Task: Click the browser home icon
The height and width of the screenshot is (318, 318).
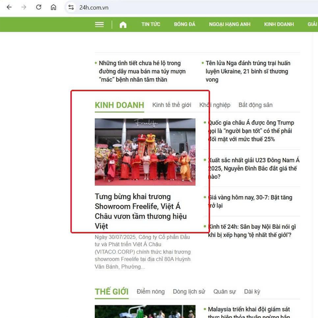Action: [54, 7]
